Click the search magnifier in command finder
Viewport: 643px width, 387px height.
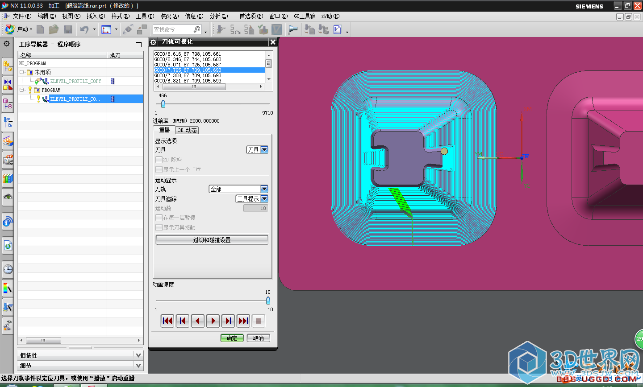(x=197, y=29)
